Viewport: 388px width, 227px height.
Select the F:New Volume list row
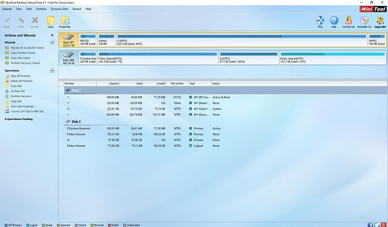(x=226, y=134)
